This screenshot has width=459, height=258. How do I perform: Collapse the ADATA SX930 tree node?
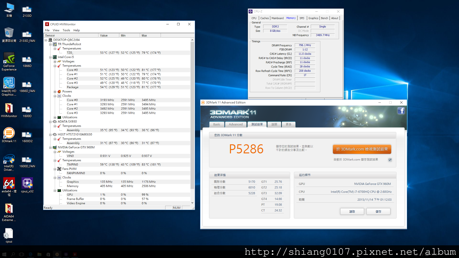50,122
